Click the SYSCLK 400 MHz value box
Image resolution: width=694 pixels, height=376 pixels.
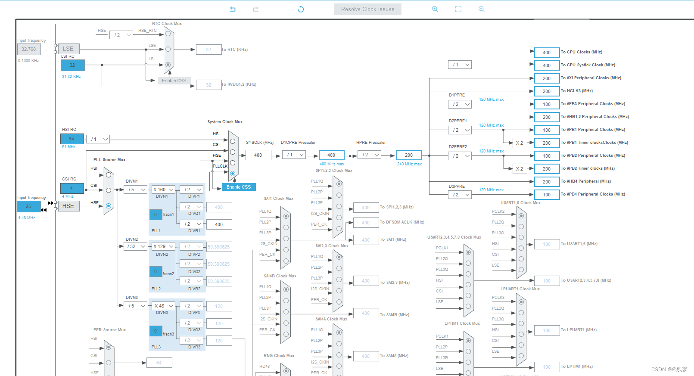(258, 155)
